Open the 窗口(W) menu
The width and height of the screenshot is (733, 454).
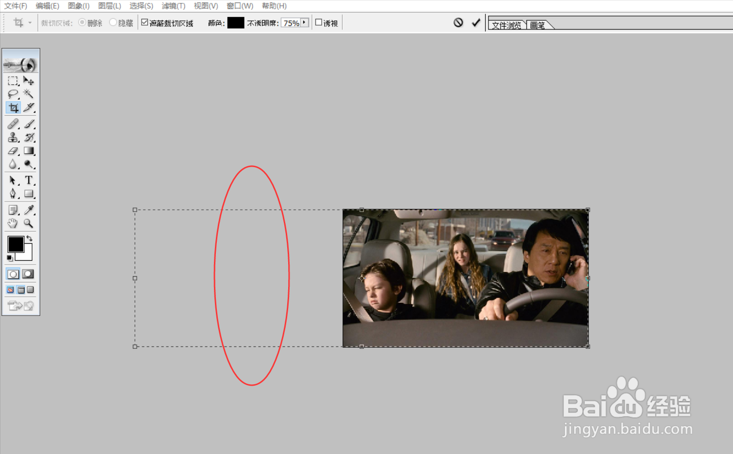point(240,6)
